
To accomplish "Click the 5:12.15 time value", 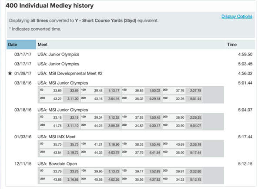I will pyautogui.click(x=245, y=164).
